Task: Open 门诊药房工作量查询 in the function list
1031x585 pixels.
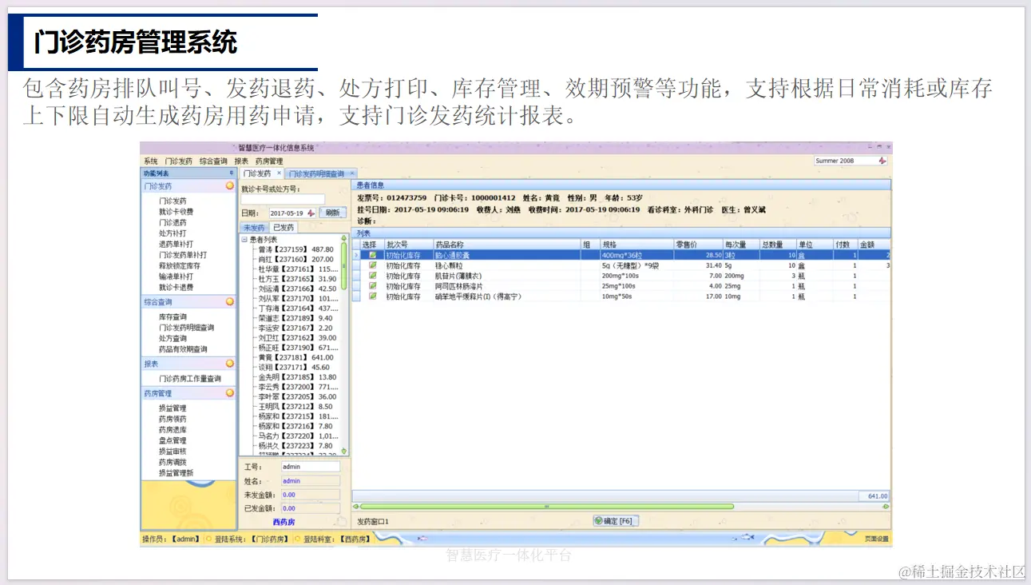Action: click(190, 379)
